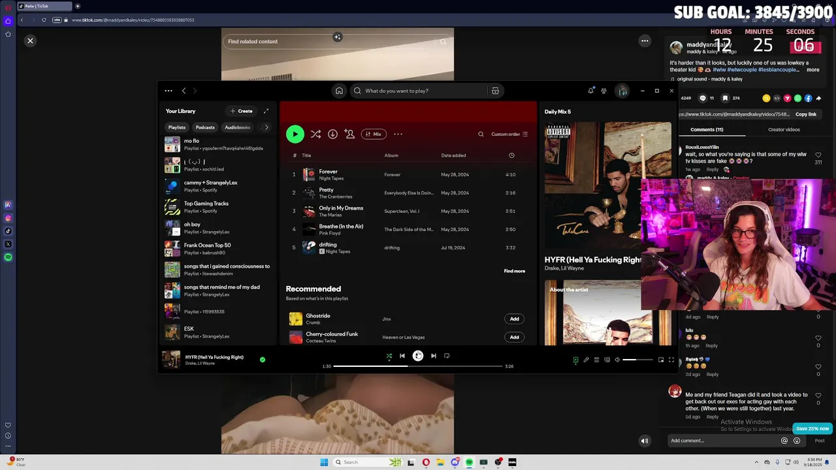The width and height of the screenshot is (836, 470).
Task: Click Title column header
Action: [x=306, y=155]
